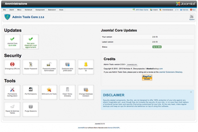Image resolution: width=198 pixels, height=132 pixels.
Task: Open the Emergency Off-Line tool
Action: click(12, 67)
